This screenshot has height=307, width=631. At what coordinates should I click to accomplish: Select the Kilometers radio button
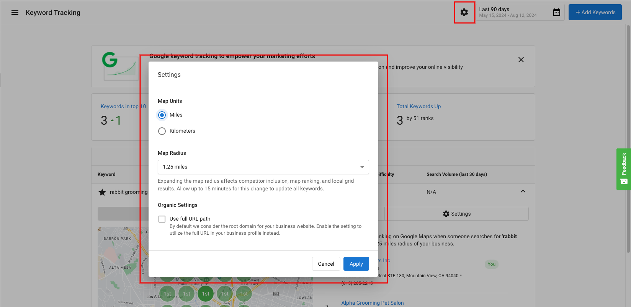pyautogui.click(x=162, y=131)
